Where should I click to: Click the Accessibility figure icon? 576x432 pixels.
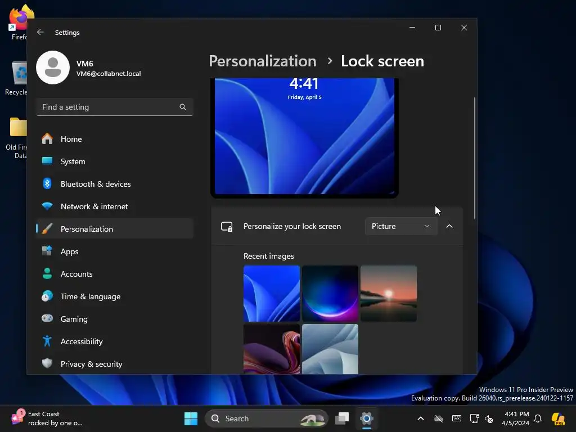click(47, 341)
